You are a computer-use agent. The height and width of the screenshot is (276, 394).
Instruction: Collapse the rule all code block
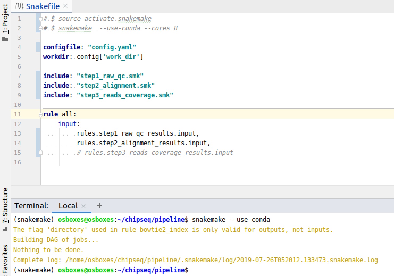[41, 114]
